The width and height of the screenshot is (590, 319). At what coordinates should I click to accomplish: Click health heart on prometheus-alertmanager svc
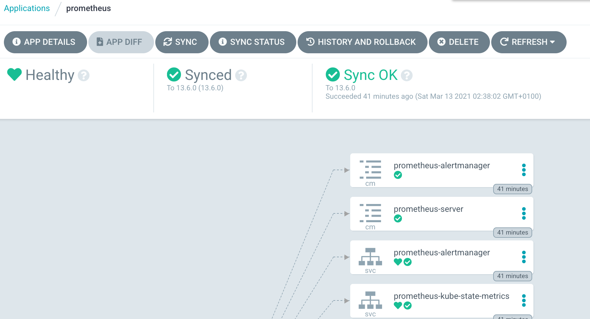(398, 262)
